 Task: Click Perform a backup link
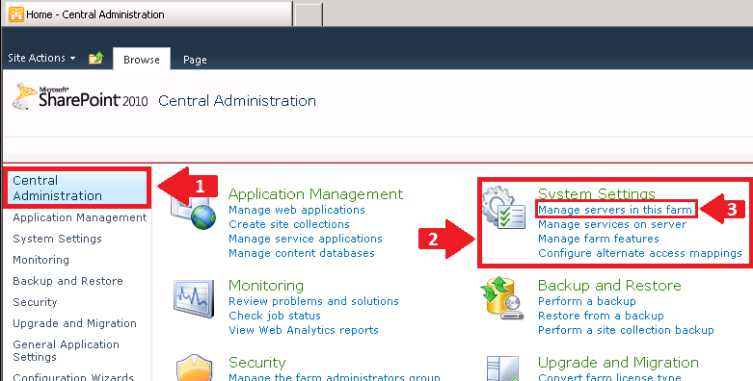[587, 301]
